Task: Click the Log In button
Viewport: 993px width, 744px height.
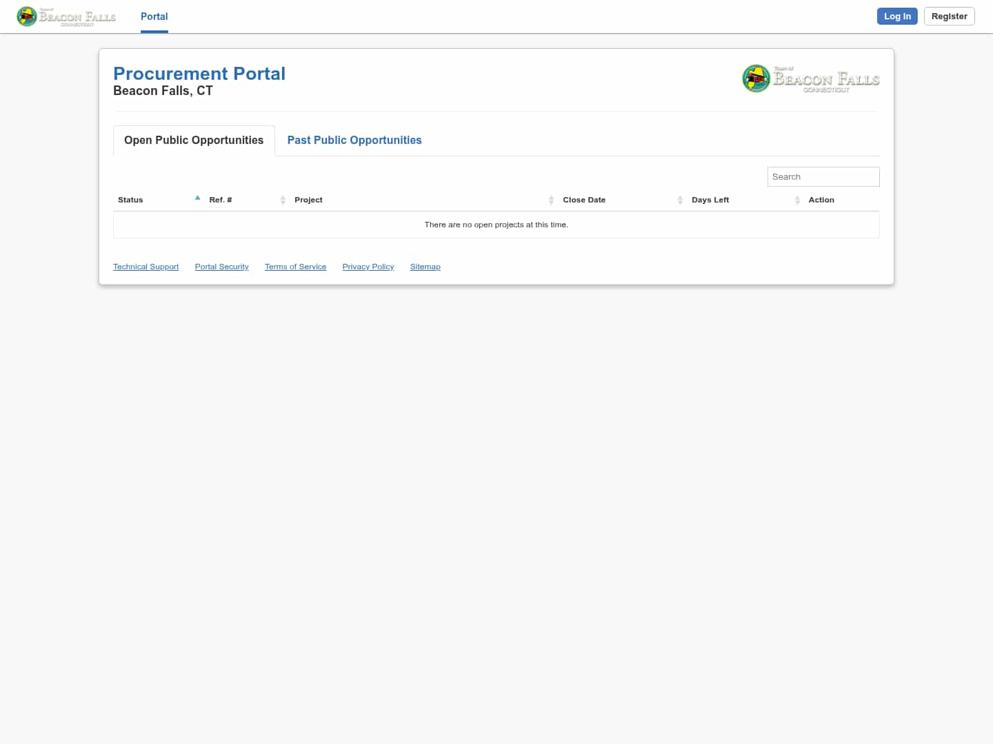Action: pyautogui.click(x=897, y=16)
